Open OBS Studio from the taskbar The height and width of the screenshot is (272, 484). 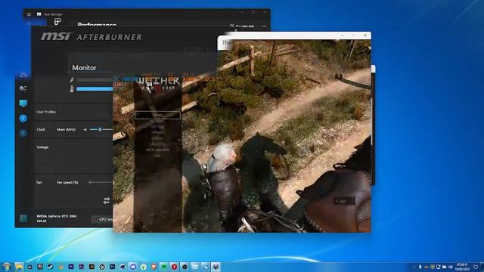(185, 267)
